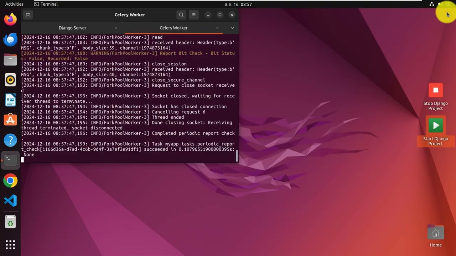
Task: Close the Celery Worker terminal window
Action: click(232, 15)
